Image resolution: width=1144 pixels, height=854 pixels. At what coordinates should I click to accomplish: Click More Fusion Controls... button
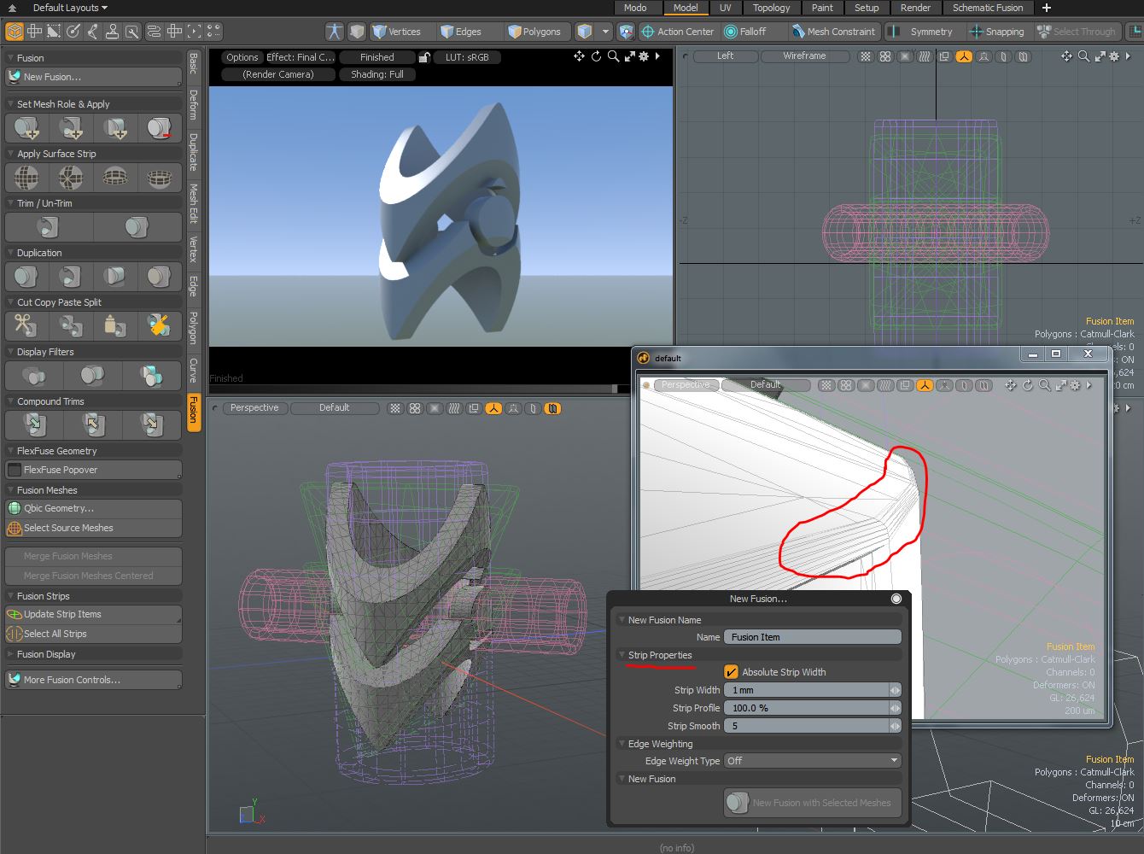pyautogui.click(x=92, y=680)
